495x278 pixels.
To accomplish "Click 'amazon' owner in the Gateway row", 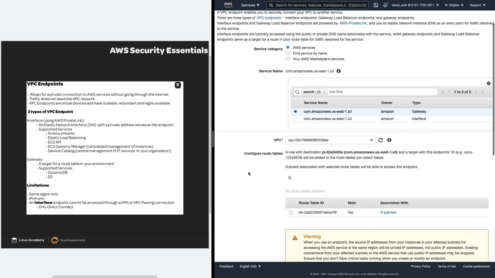I will tap(387, 112).
